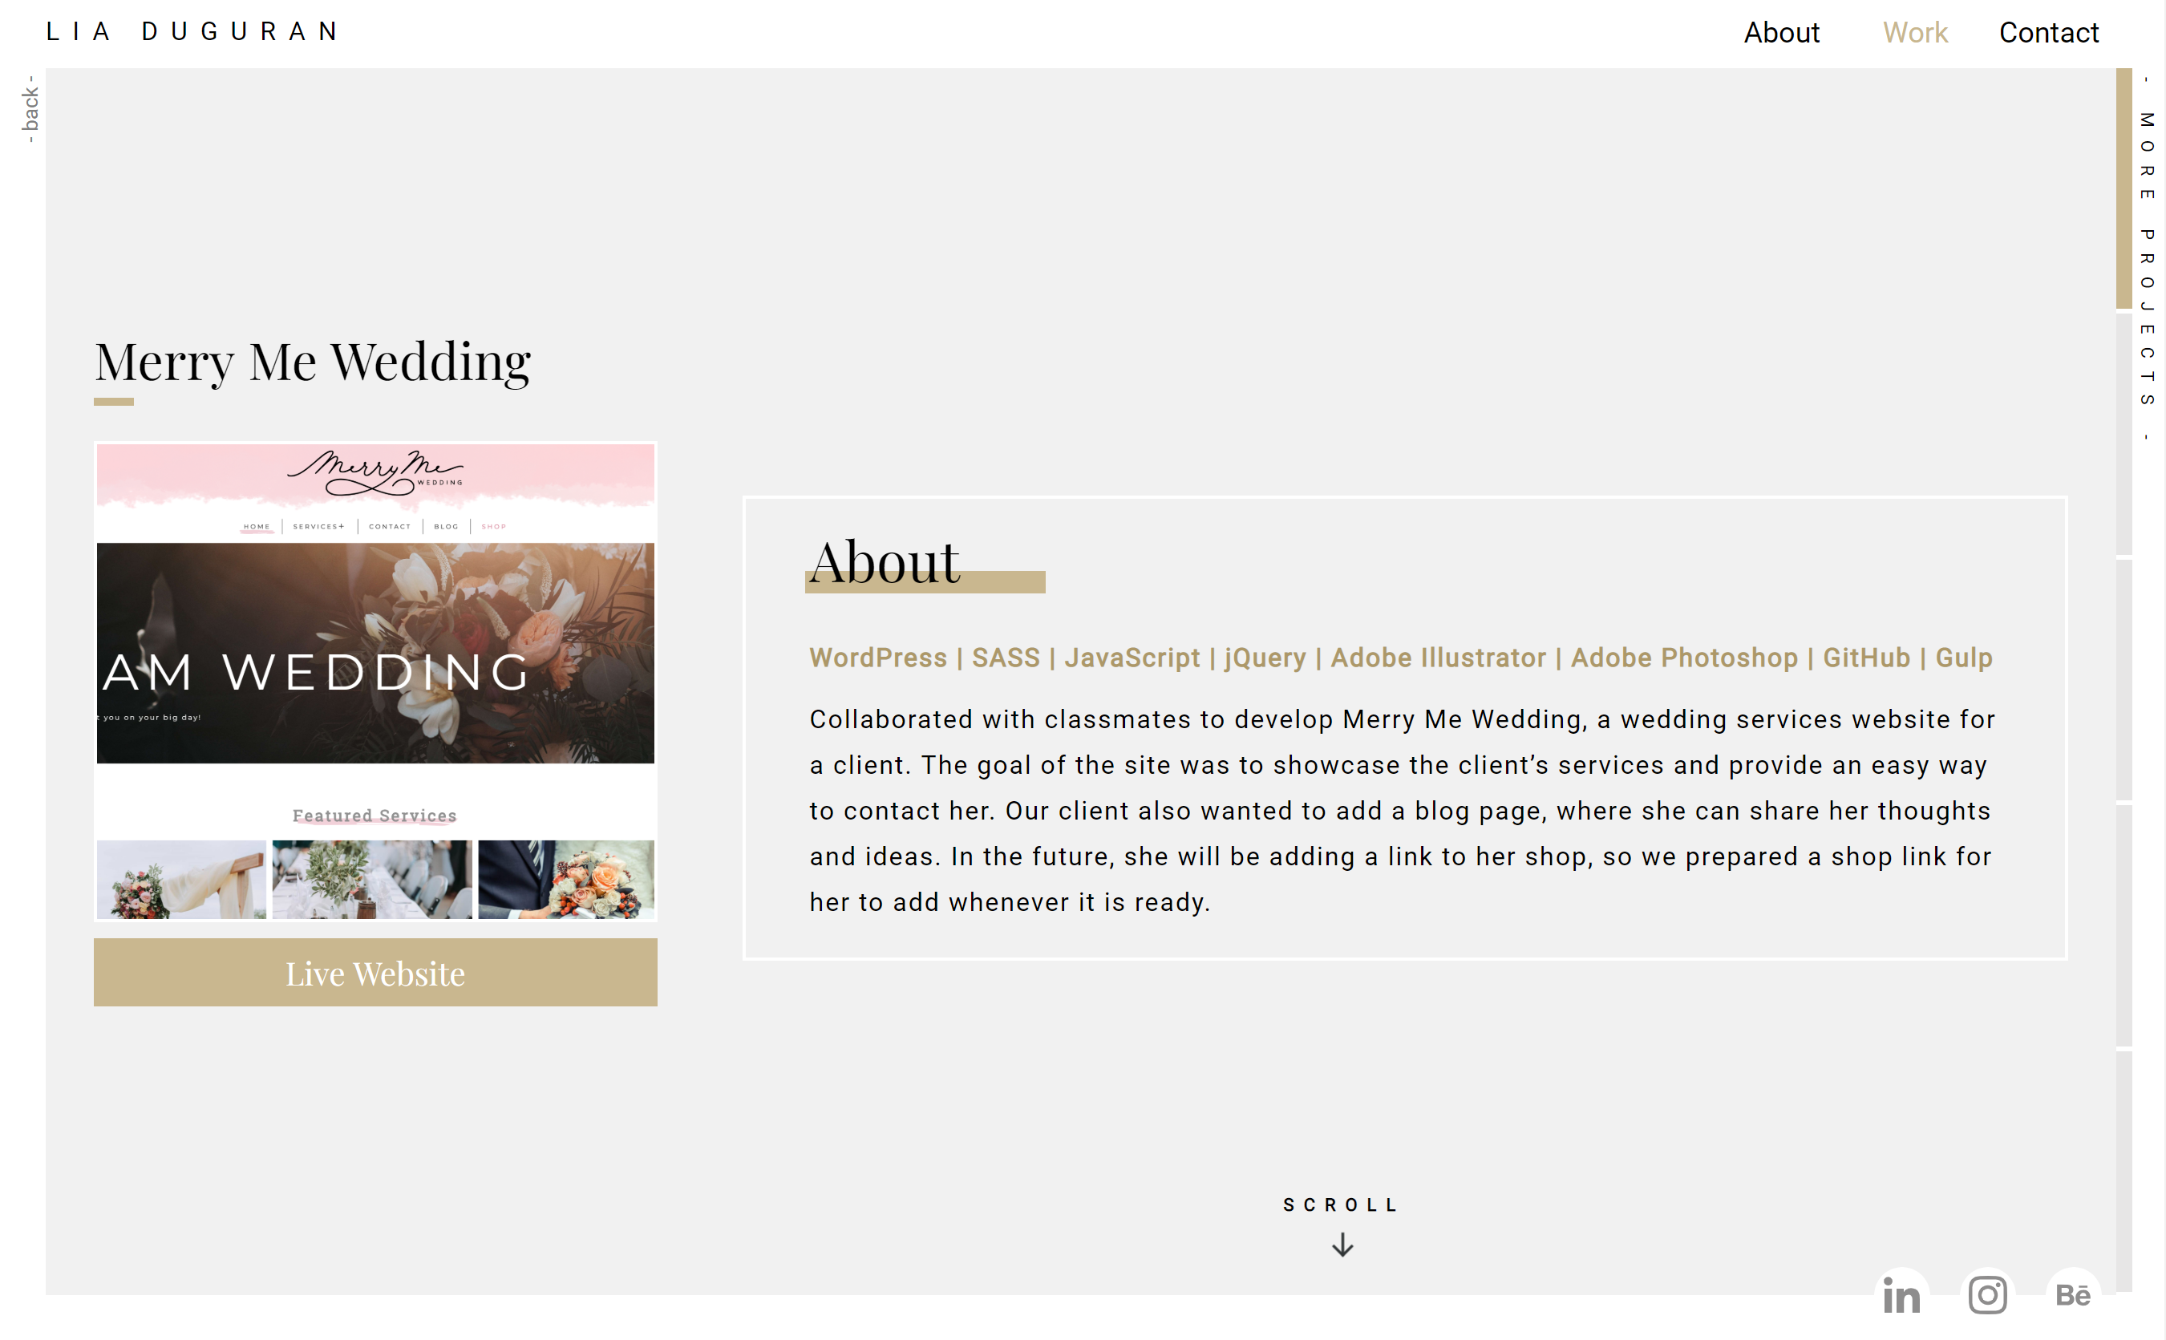2166x1340 pixels.
Task: Click the scroll down arrow
Action: tap(1342, 1245)
